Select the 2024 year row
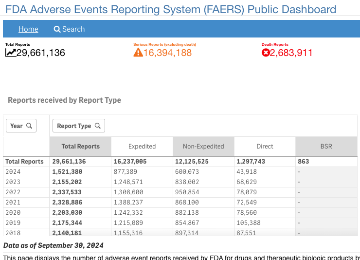Image resolution: width=360 pixels, height=260 pixels. [x=180, y=172]
